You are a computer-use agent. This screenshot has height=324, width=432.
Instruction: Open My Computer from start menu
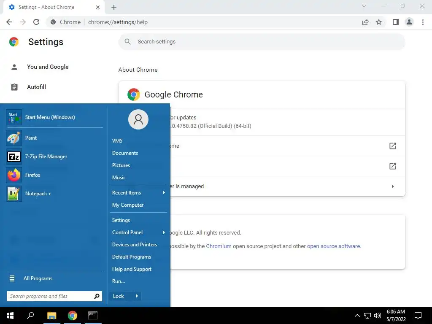click(128, 205)
